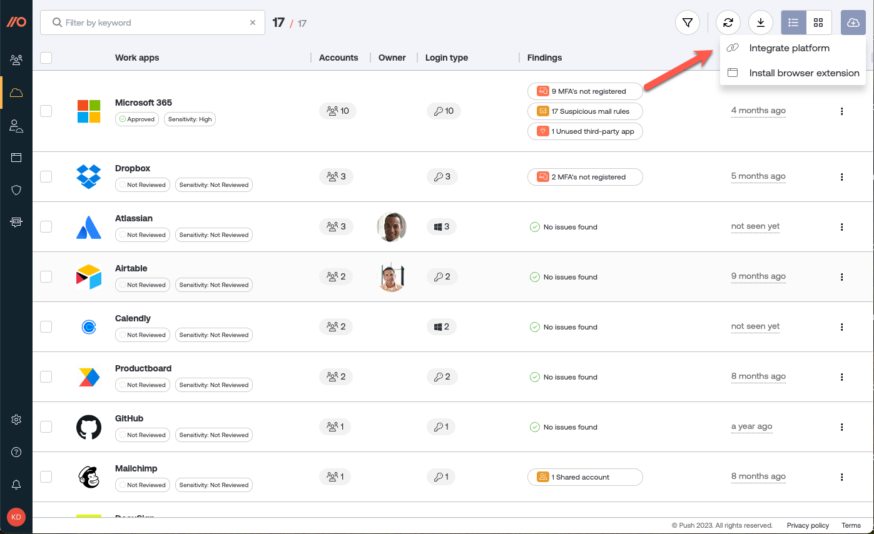
Task: Download the apps data export
Action: (x=760, y=22)
